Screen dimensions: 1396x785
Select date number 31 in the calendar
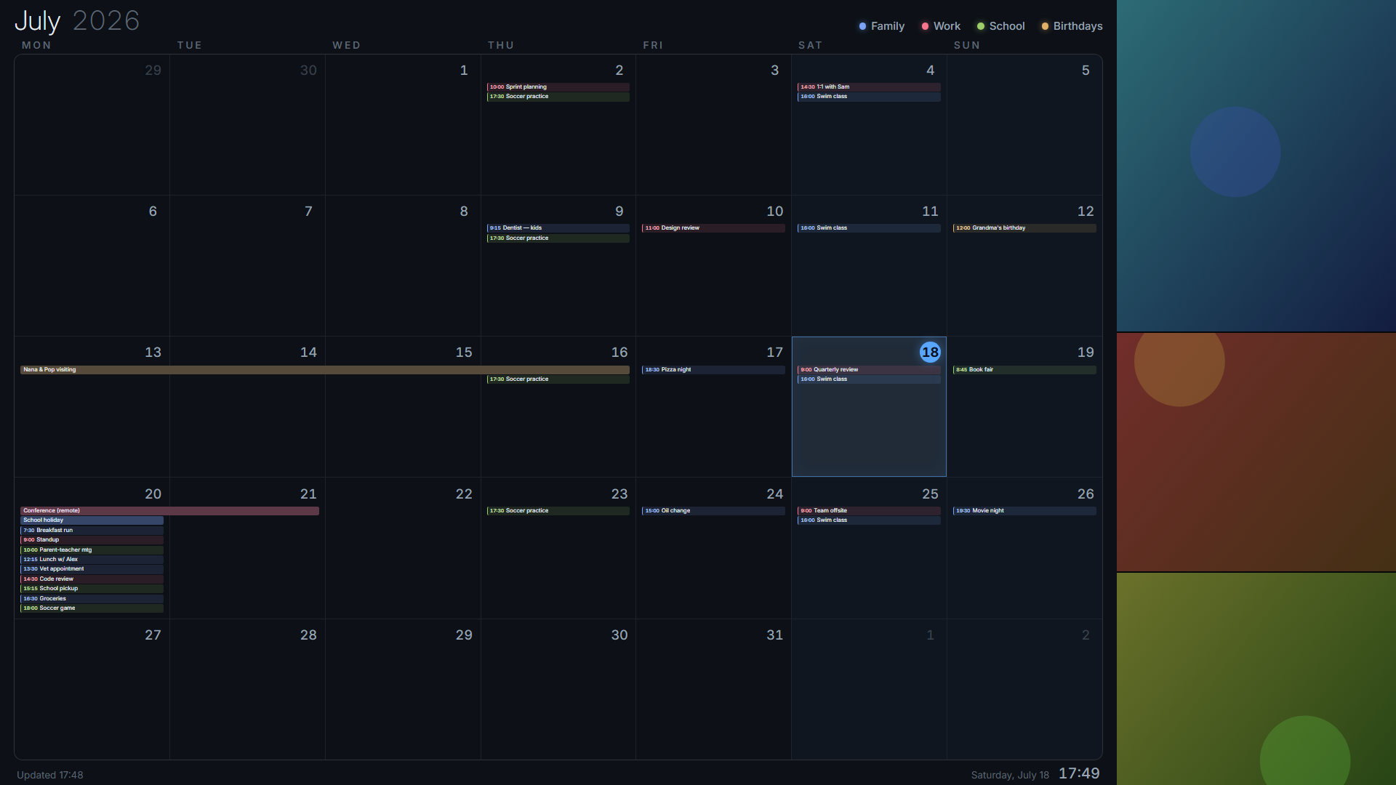775,635
